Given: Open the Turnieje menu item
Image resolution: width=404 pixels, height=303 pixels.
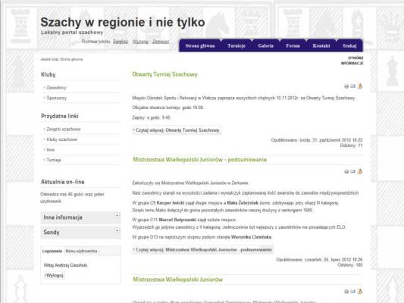Looking at the screenshot, I should pyautogui.click(x=236, y=45).
